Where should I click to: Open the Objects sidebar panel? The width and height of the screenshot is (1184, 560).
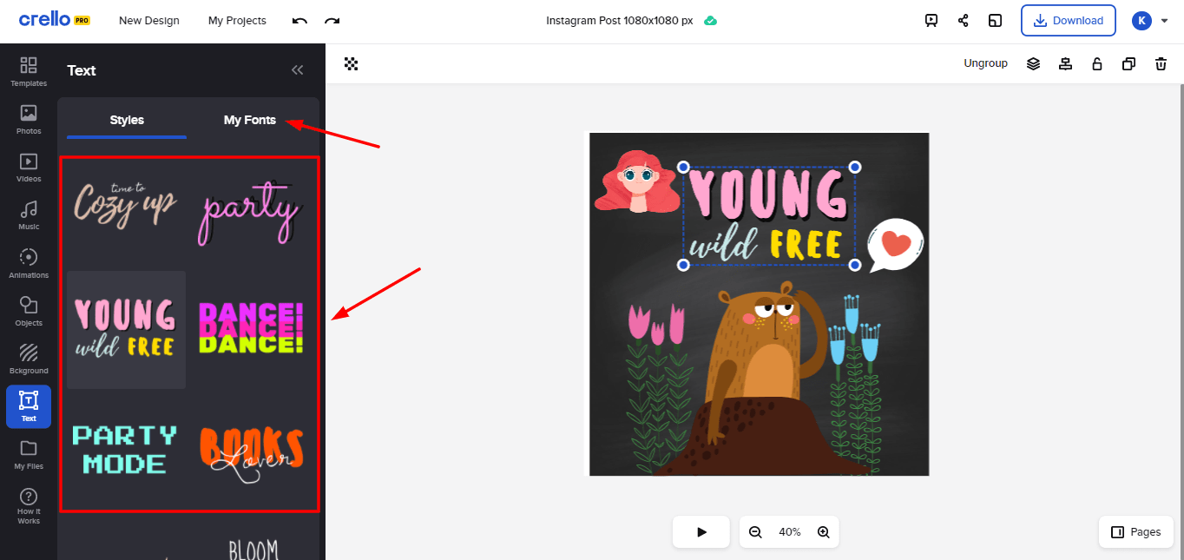pos(29,311)
